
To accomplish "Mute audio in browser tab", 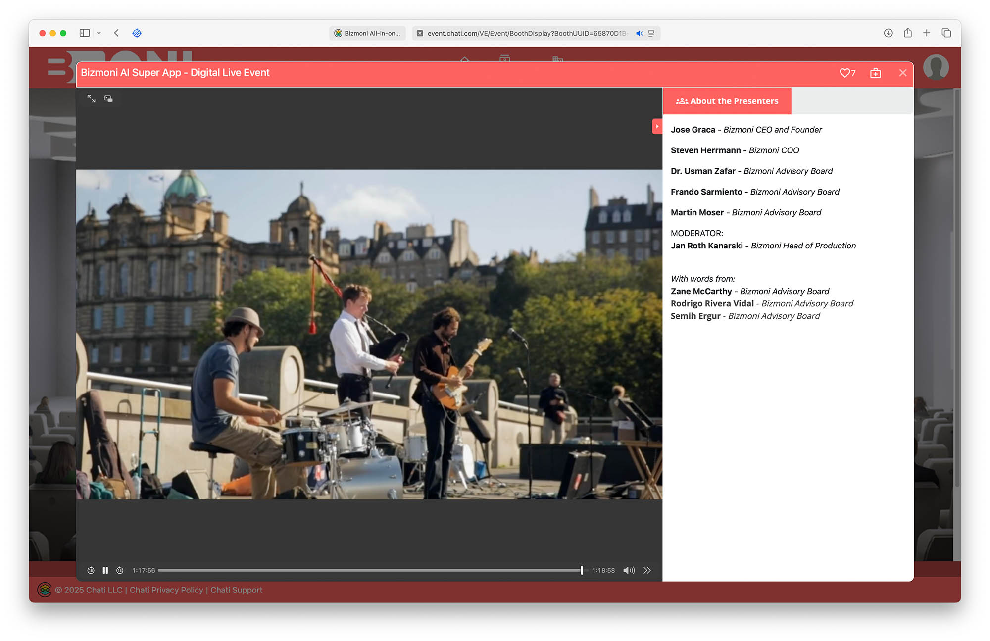I will pyautogui.click(x=640, y=33).
